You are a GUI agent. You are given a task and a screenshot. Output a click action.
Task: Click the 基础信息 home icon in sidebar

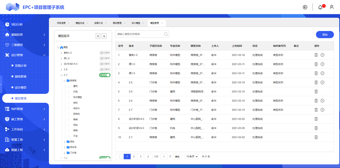7,35
